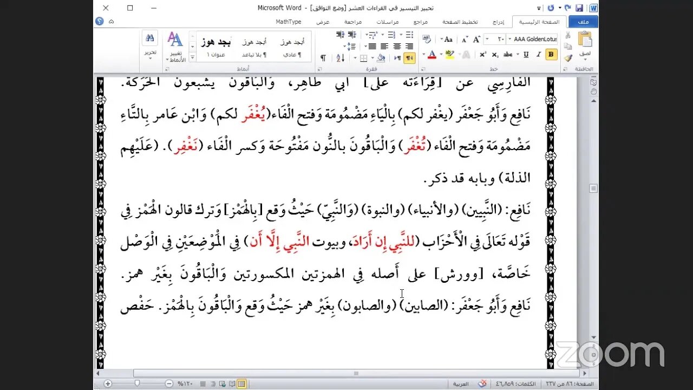Select the Format Painter brush

click(x=567, y=58)
